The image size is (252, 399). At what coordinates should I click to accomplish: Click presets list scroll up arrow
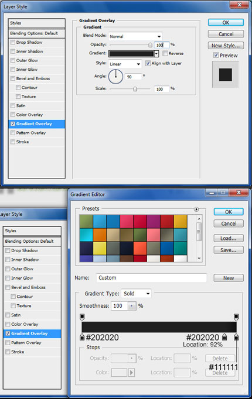[x=199, y=219]
